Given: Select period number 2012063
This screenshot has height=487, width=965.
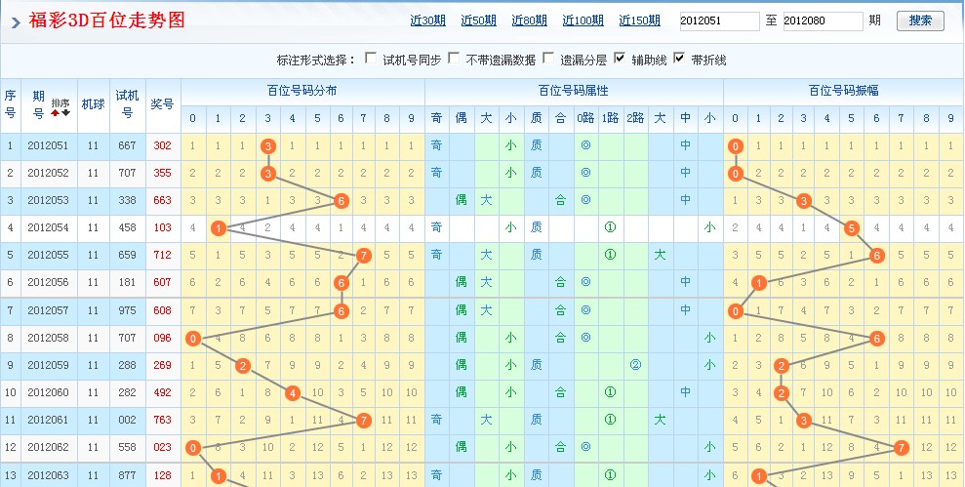Looking at the screenshot, I should coord(48,475).
